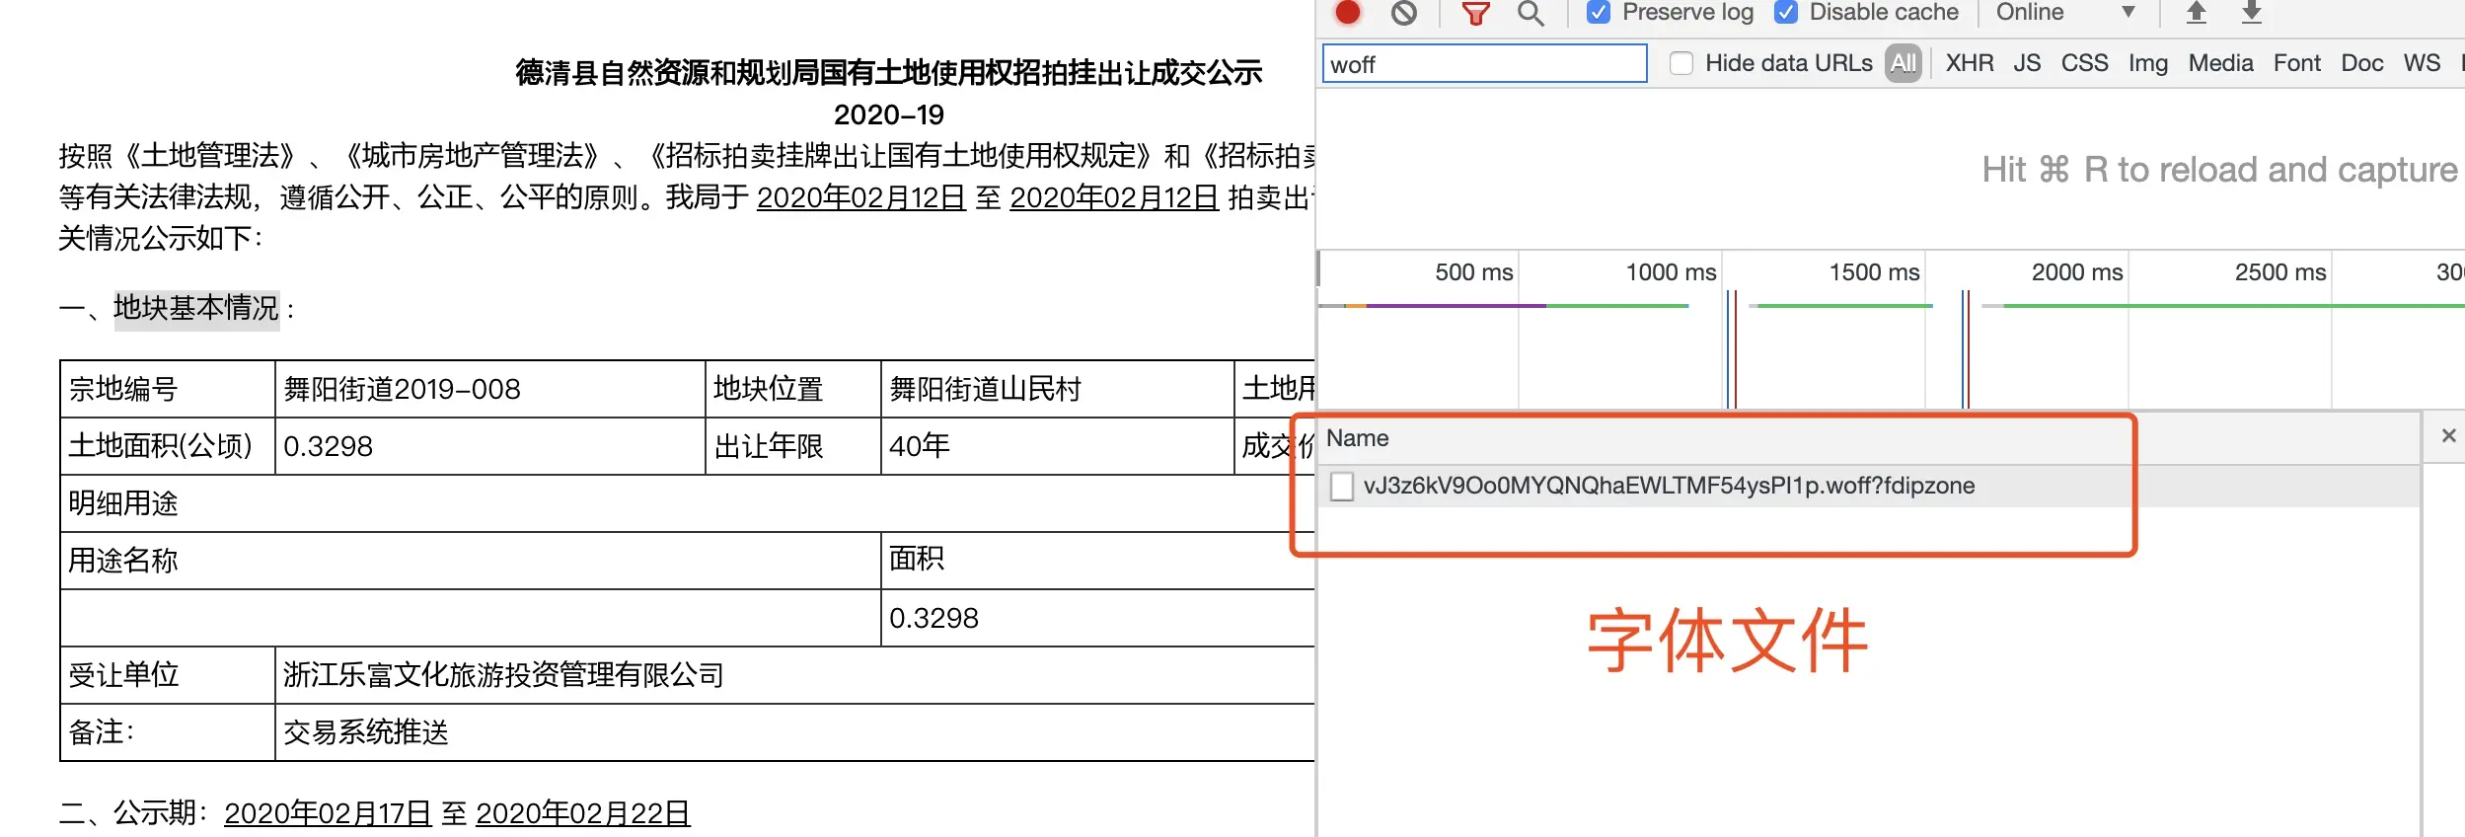Click the announcement number 2020-19
The image size is (2465, 837).
888,114
